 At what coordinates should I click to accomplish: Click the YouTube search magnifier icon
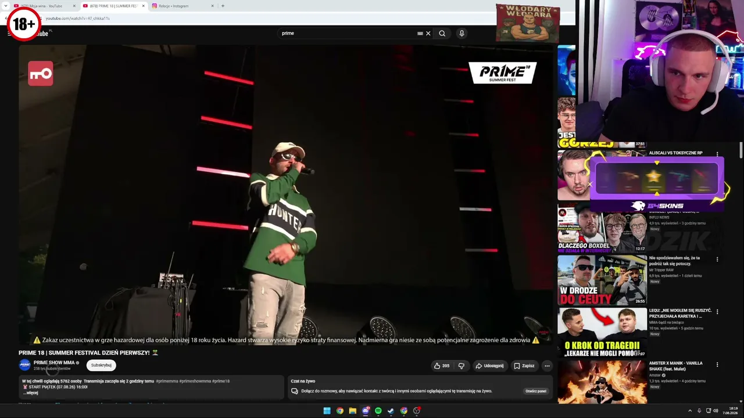tap(442, 34)
